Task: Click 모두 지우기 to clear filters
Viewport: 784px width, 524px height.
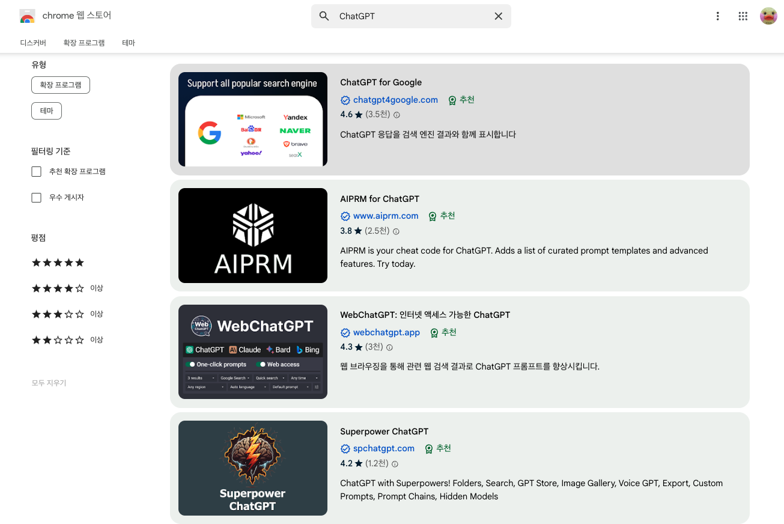Action: (x=49, y=383)
